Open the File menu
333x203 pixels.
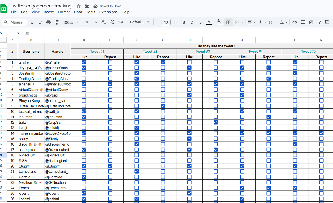[x=14, y=12]
